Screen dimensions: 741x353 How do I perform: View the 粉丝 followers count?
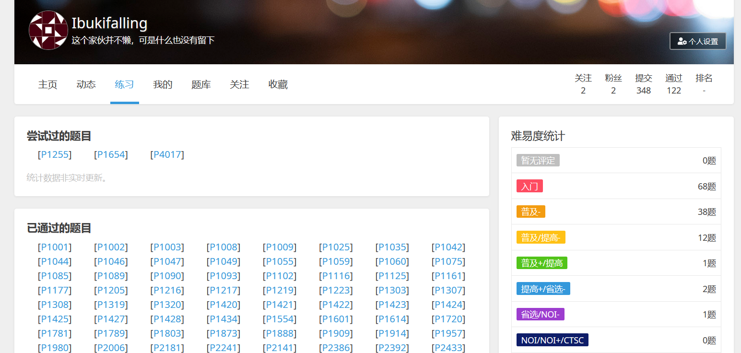click(613, 84)
